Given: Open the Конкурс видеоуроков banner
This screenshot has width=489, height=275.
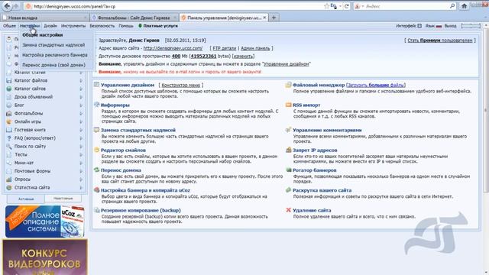Looking at the screenshot, I should pyautogui.click(x=45, y=257).
